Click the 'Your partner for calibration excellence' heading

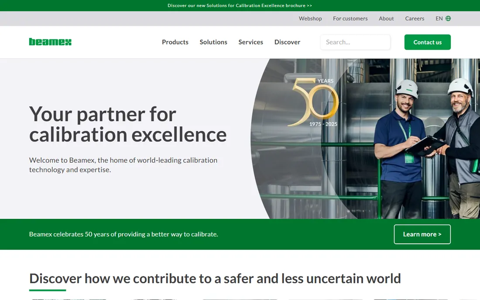tap(128, 124)
